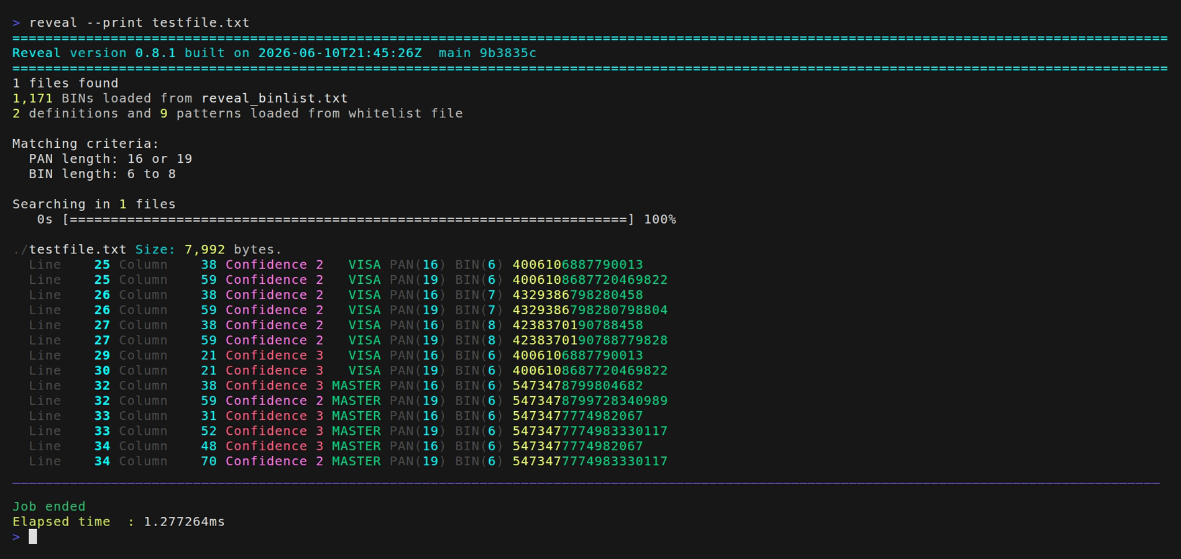Select 'testfile.txt' in the results header
This screenshot has width=1181, height=559.
(78, 250)
